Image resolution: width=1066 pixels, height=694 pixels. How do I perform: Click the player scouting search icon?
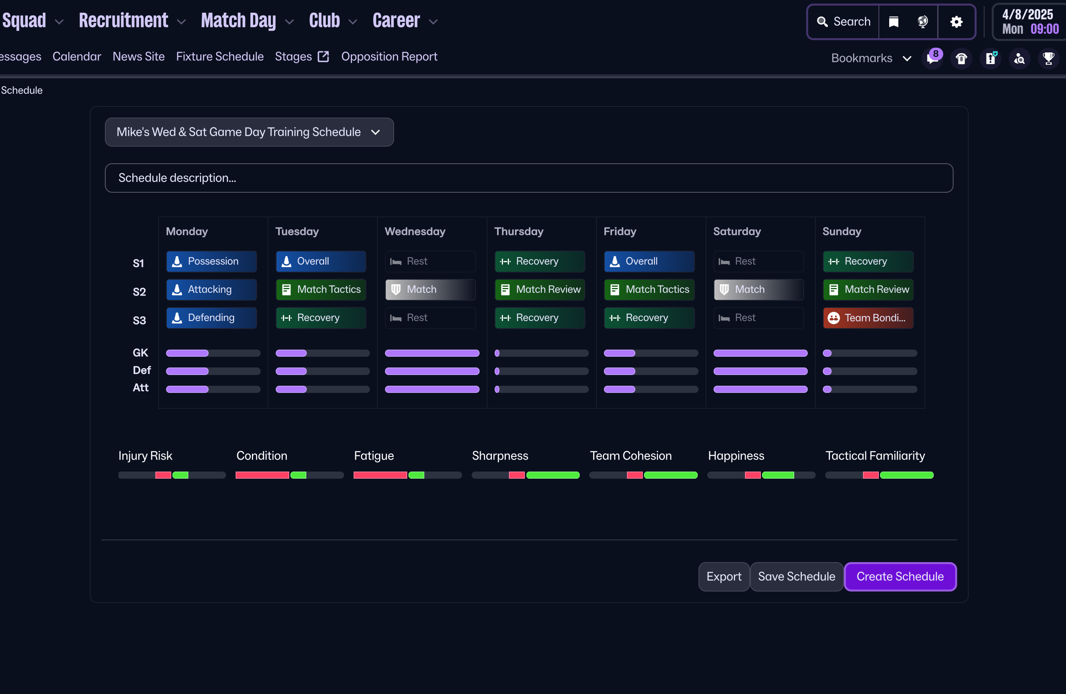click(1019, 59)
